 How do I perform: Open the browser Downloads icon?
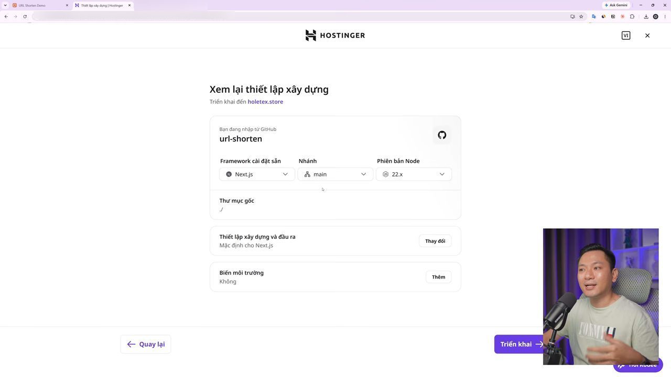tap(646, 16)
